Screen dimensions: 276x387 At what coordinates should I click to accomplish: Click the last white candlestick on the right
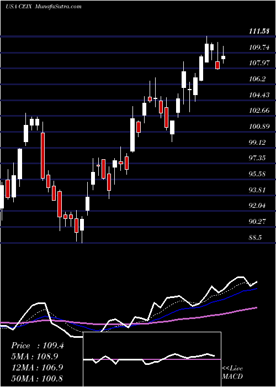(223, 57)
